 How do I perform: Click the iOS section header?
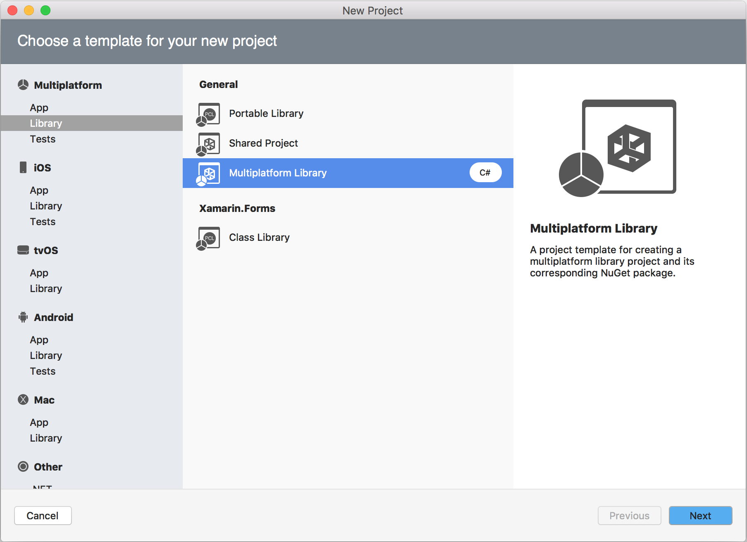pyautogui.click(x=42, y=168)
